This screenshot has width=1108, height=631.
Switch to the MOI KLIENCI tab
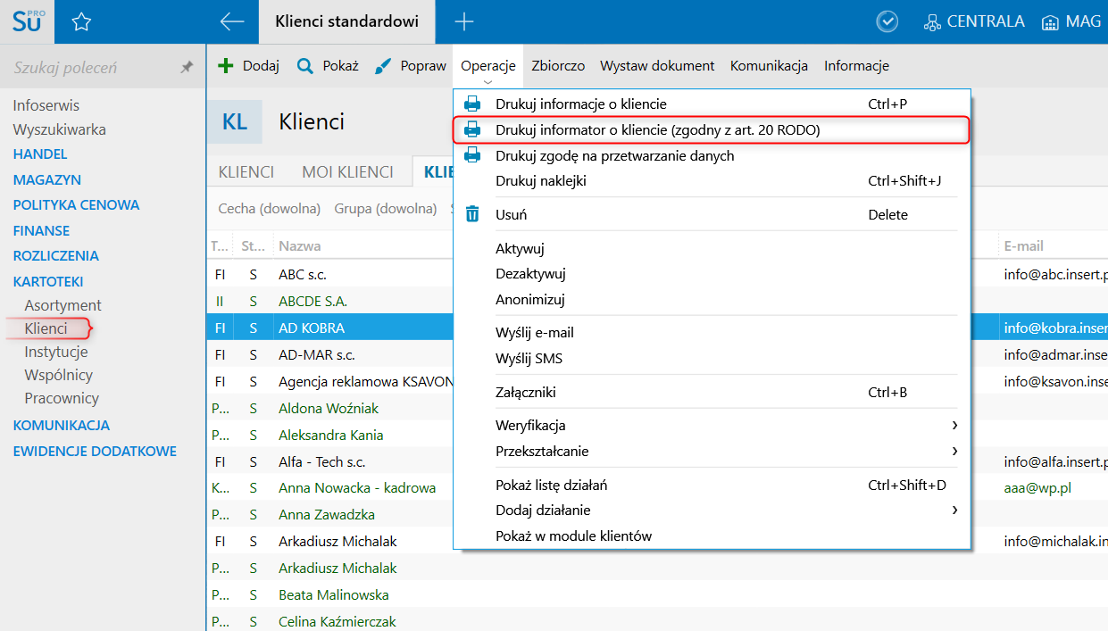click(347, 172)
